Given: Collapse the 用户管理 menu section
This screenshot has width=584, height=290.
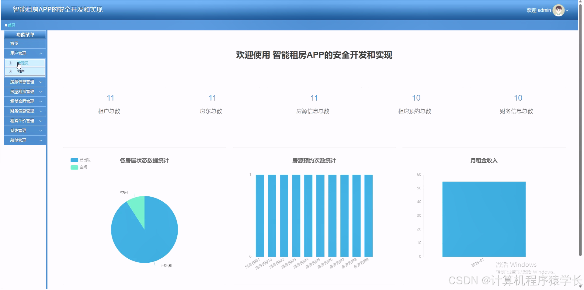Looking at the screenshot, I should click(x=41, y=53).
